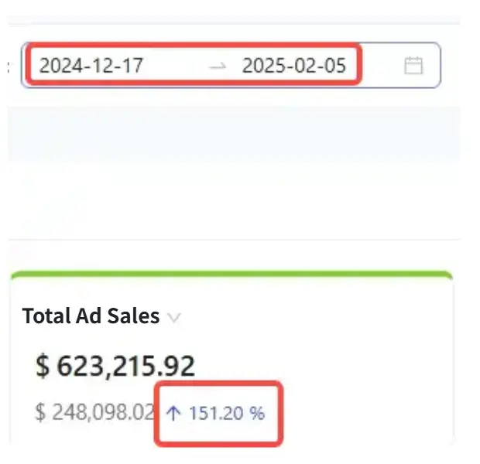Click the calendar icon in date picker
The image size is (480, 464).
click(x=414, y=66)
